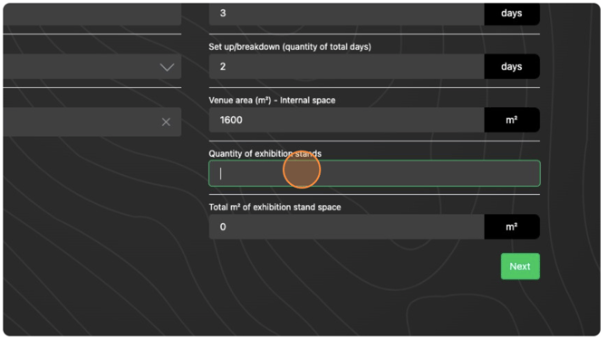Click the Total m² of exhibition stand space label
The image size is (607, 340).
point(275,208)
